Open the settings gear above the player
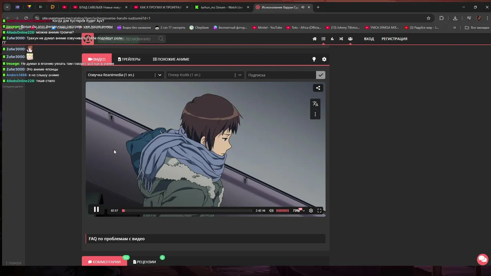The image size is (491, 276). coord(324,59)
